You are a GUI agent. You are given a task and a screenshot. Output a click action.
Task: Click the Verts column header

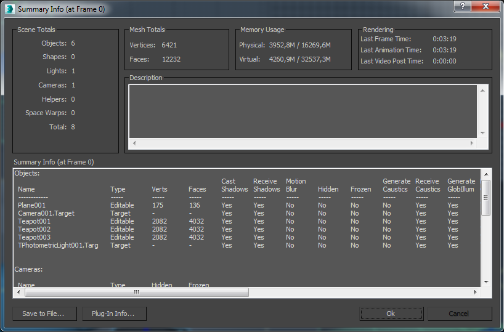pyautogui.click(x=160, y=189)
